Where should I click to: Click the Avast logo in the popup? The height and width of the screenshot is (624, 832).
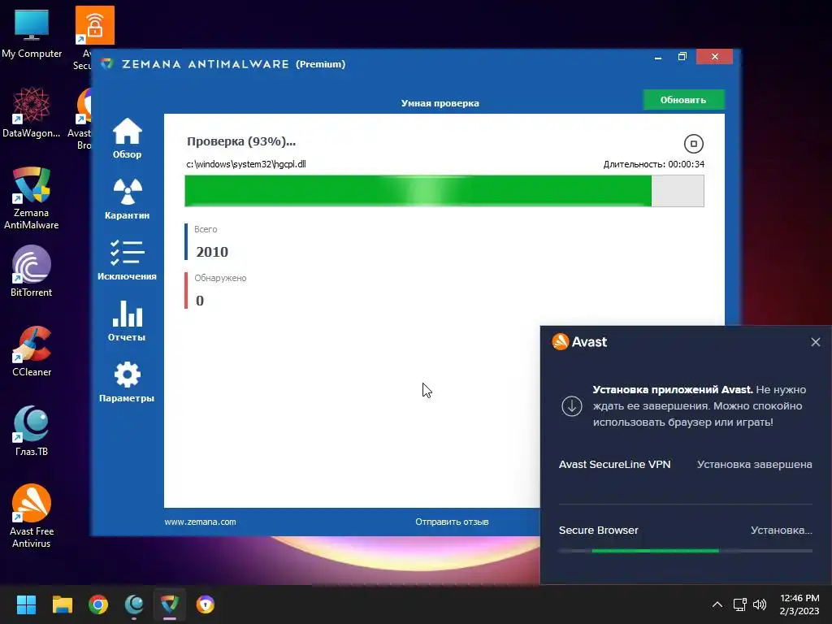click(x=579, y=342)
